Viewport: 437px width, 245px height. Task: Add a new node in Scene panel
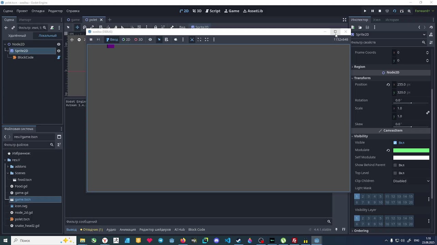tap(6, 28)
